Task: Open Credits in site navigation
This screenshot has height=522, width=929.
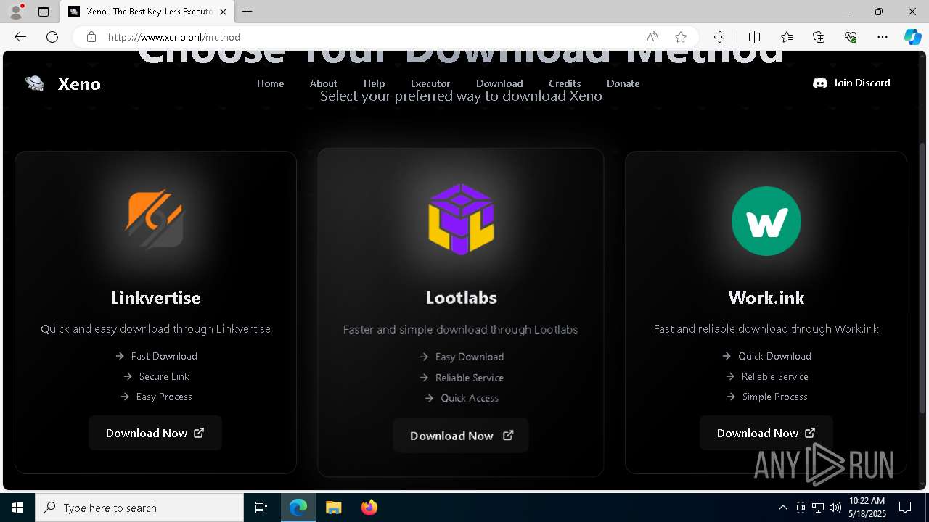Action: (x=565, y=83)
